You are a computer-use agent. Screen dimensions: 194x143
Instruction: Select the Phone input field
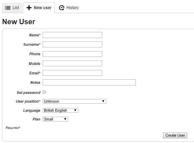(x=72, y=54)
